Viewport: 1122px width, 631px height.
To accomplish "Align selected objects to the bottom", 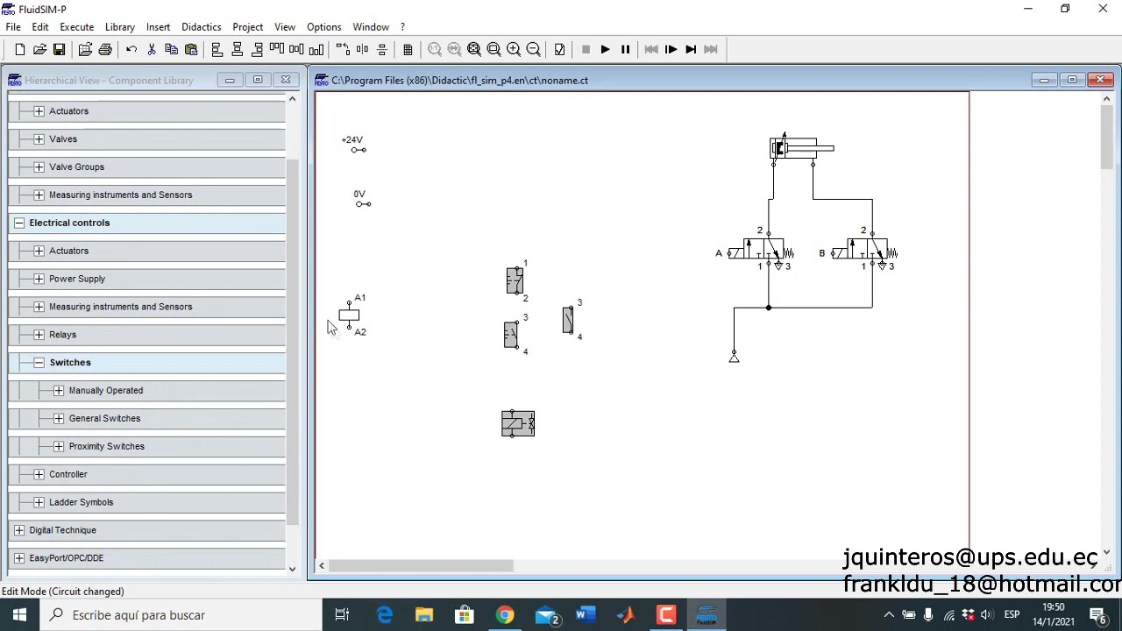I will pos(316,50).
